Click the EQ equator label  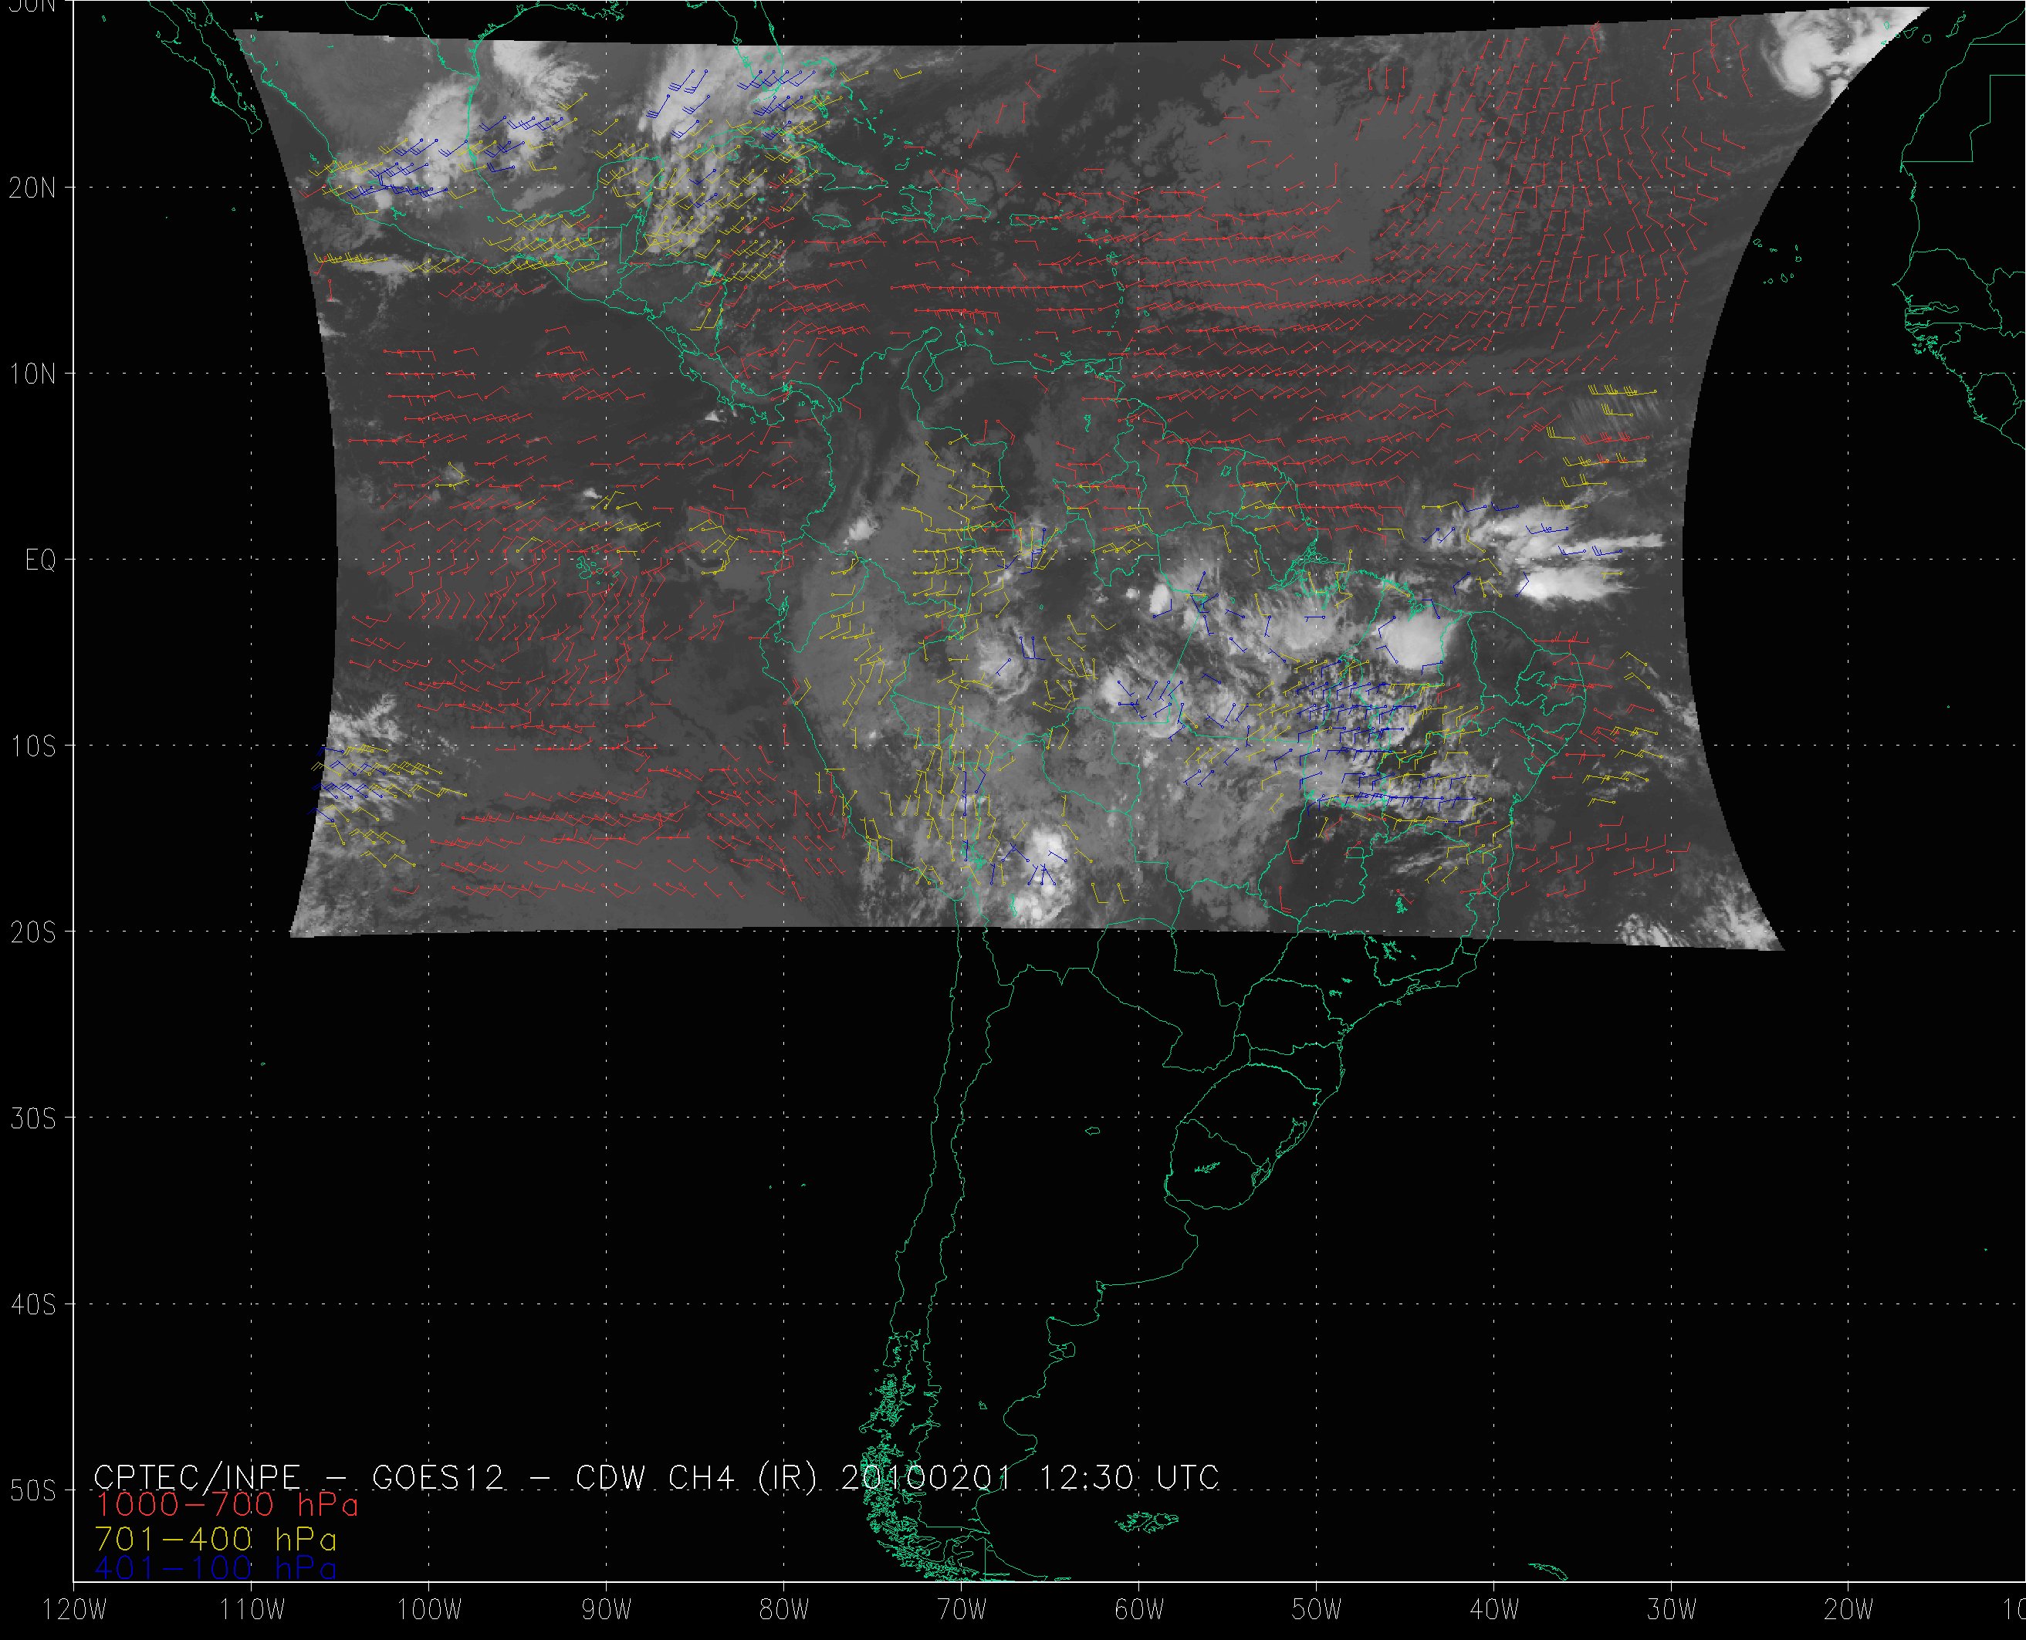pyautogui.click(x=41, y=560)
